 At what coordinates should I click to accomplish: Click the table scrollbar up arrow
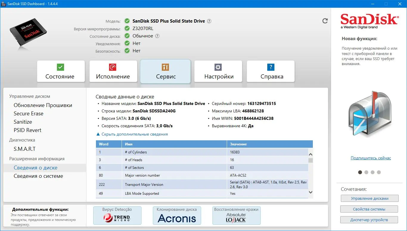pyautogui.click(x=310, y=154)
